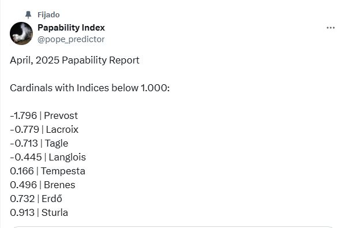
Task: Click the name Tagle in the list
Action: tap(57, 144)
